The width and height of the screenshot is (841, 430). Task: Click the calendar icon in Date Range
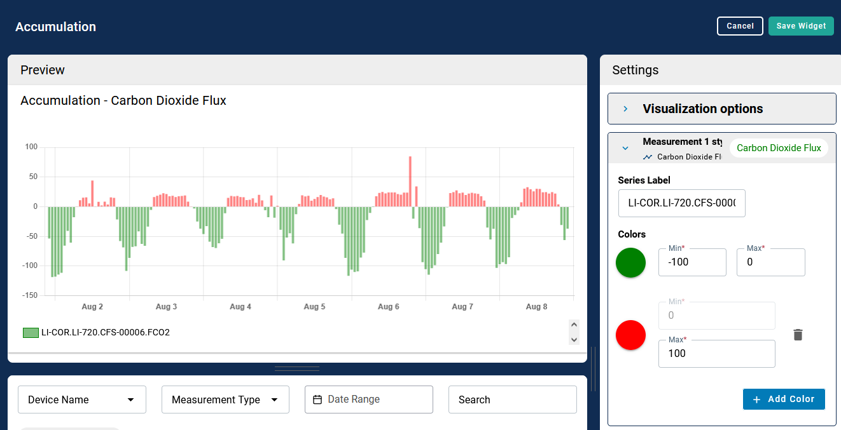point(317,400)
